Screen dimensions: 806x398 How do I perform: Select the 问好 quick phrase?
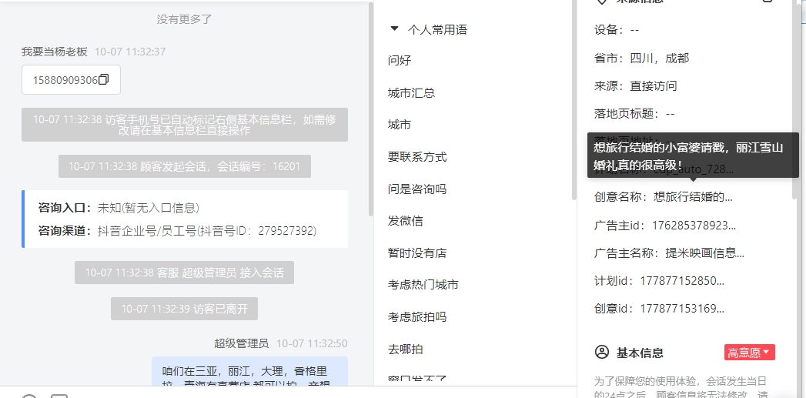(x=400, y=61)
